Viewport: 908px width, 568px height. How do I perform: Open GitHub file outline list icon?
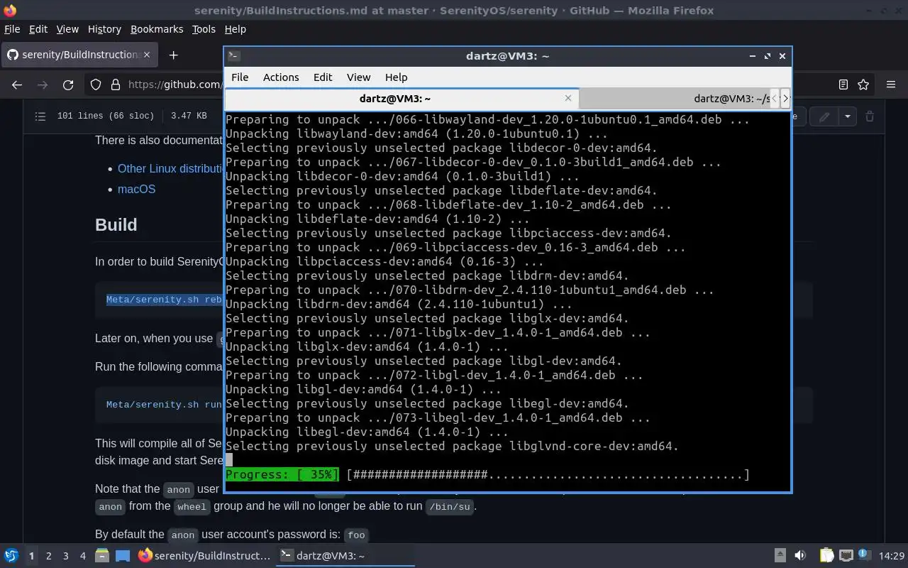[x=40, y=116]
